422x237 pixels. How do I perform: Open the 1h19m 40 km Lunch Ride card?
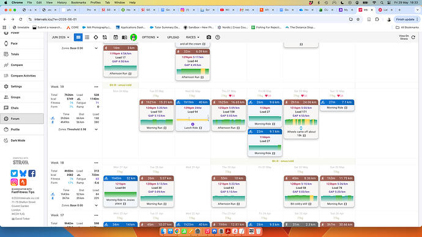(x=193, y=115)
